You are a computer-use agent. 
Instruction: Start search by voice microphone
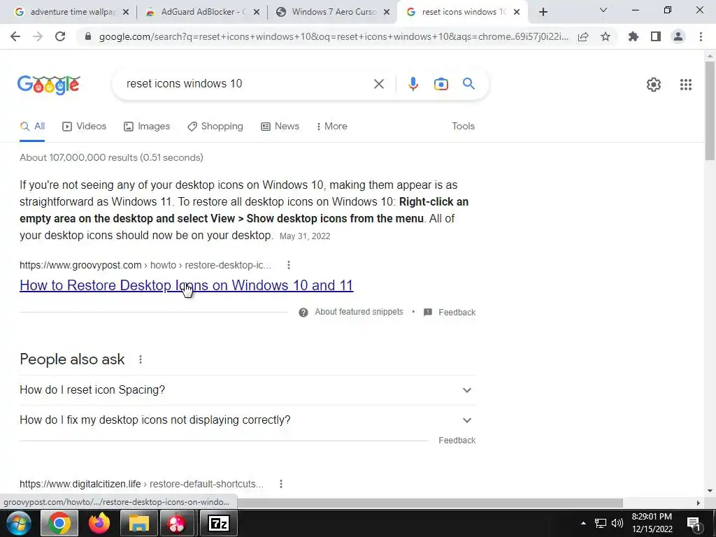coord(413,84)
